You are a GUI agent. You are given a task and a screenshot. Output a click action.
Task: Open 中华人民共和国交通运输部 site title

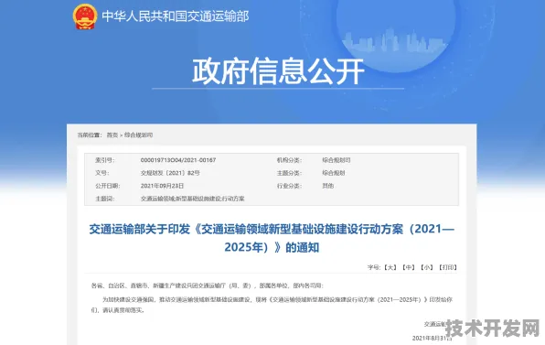(x=176, y=16)
